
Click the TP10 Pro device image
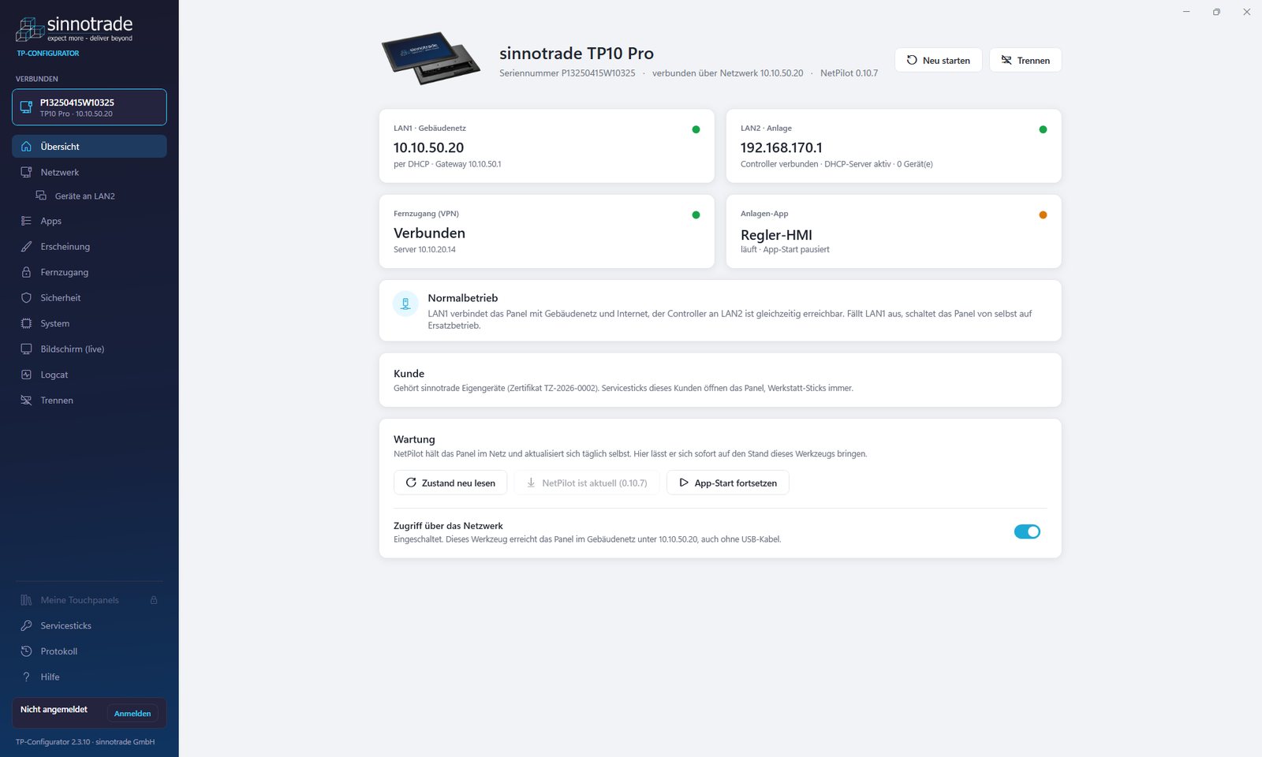click(431, 58)
